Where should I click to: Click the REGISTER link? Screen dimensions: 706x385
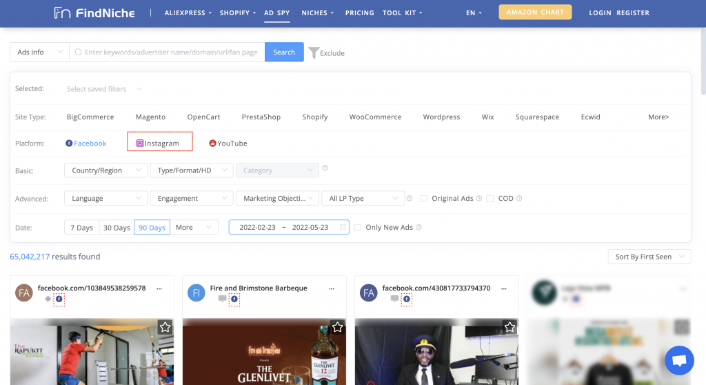coord(633,12)
